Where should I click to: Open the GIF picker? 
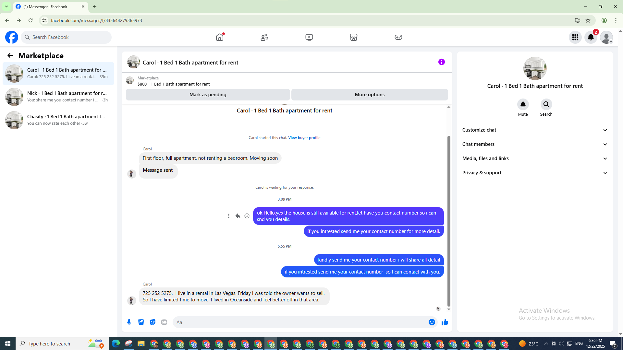click(x=164, y=322)
